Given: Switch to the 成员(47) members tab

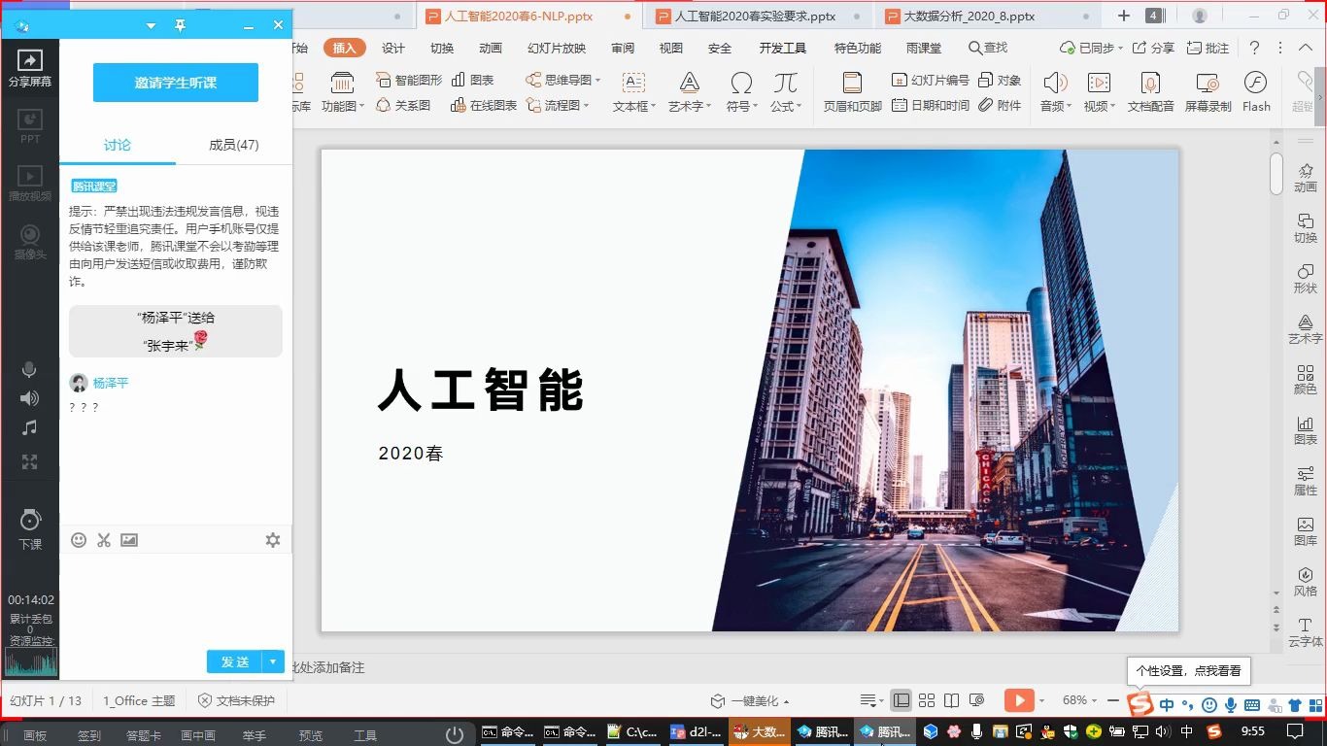Looking at the screenshot, I should point(234,145).
